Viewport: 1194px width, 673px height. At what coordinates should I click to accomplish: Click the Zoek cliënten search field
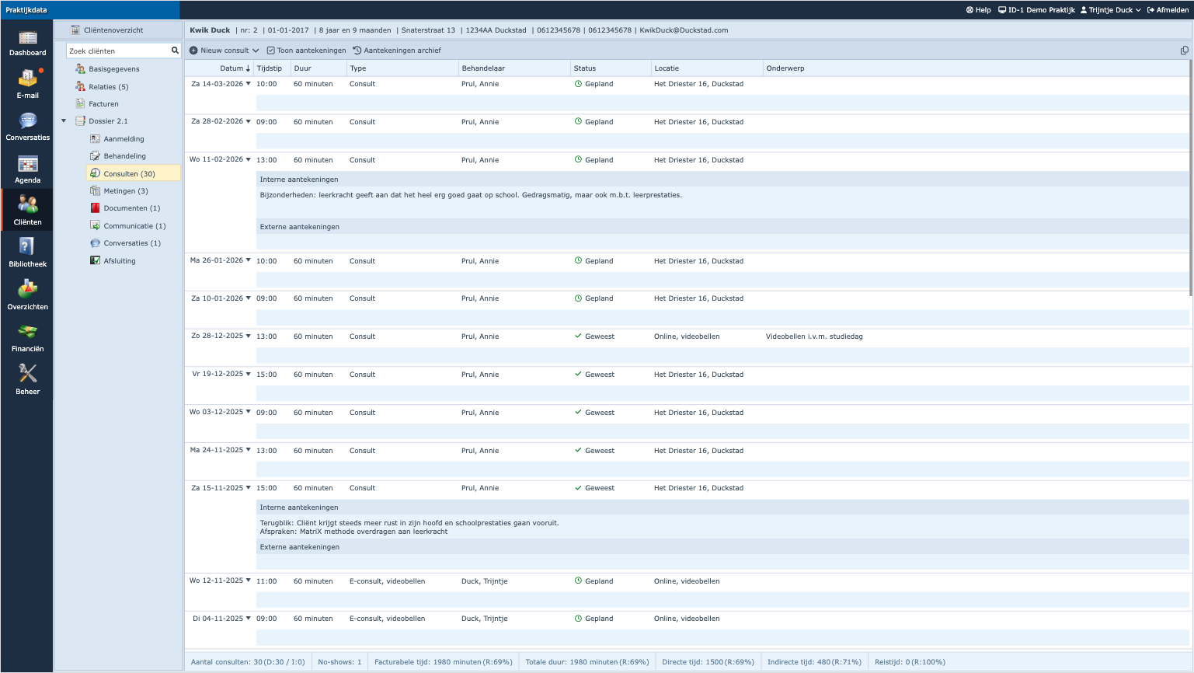click(118, 51)
